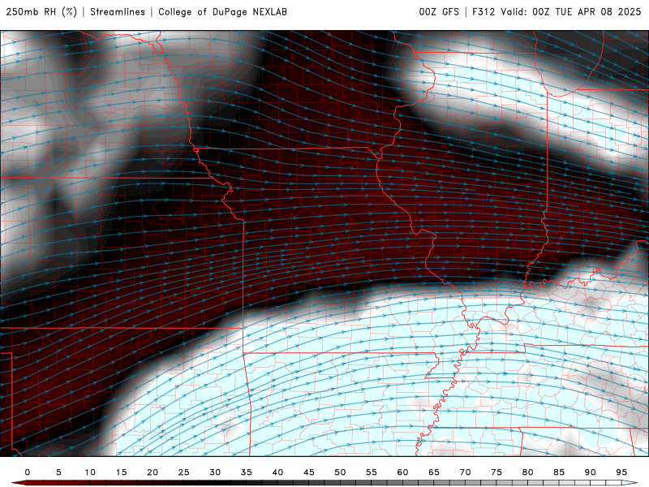Click the "85" color bar label

(x=559, y=472)
